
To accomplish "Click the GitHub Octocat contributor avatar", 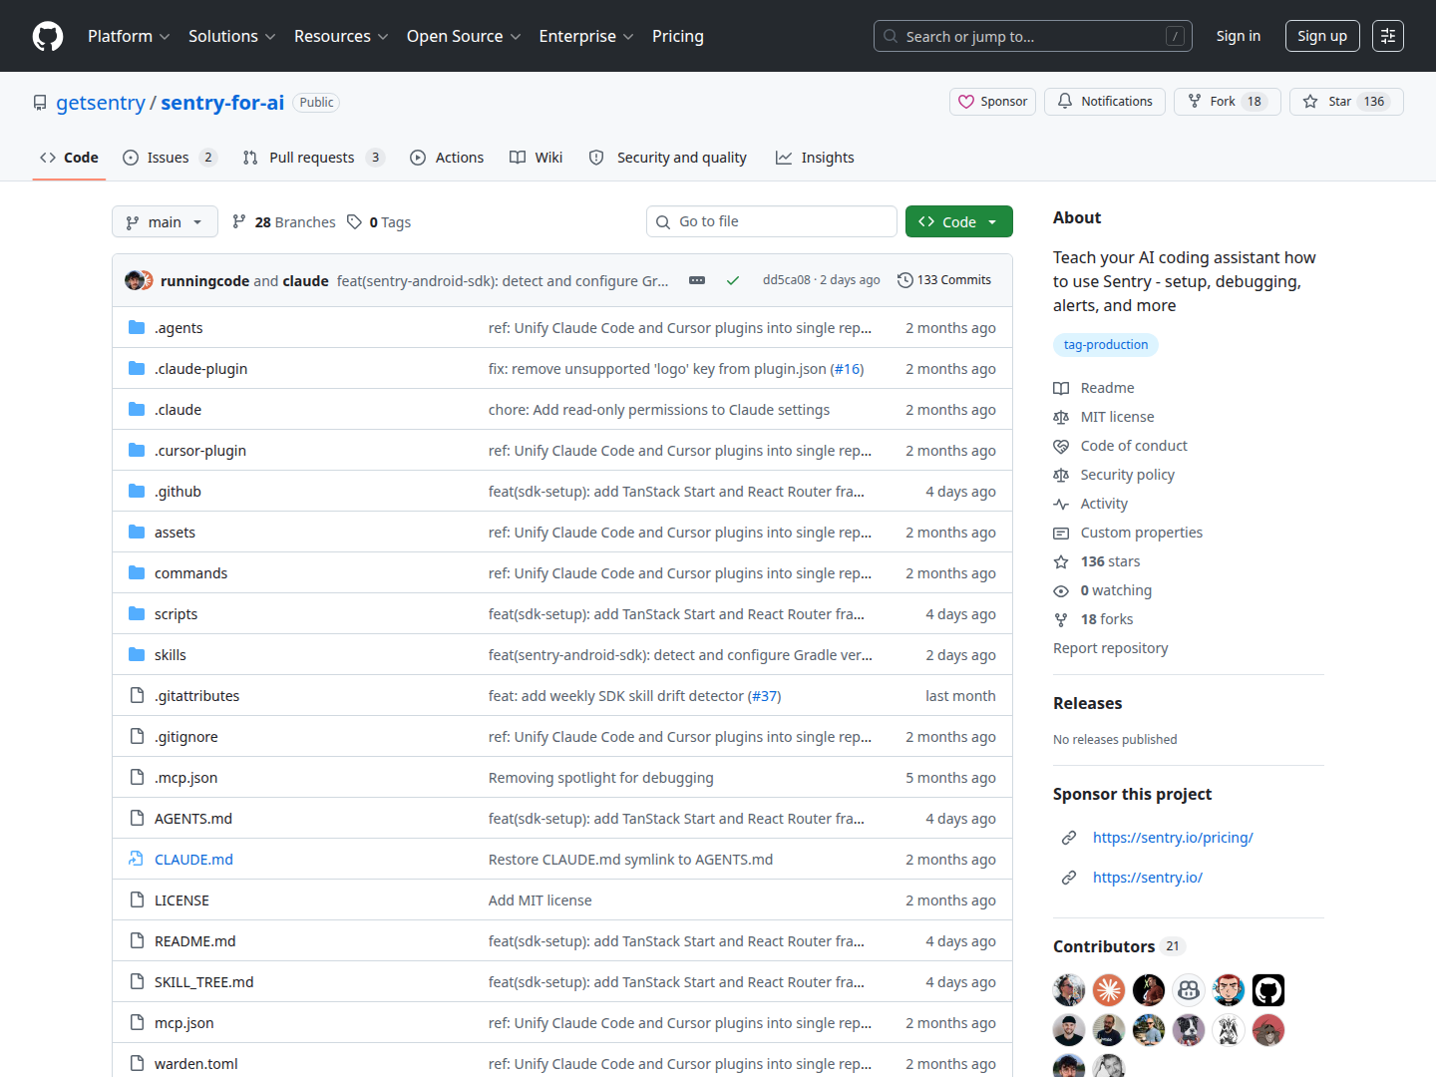I will tap(1268, 990).
